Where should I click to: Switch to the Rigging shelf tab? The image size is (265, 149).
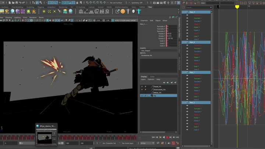pos(40,7)
